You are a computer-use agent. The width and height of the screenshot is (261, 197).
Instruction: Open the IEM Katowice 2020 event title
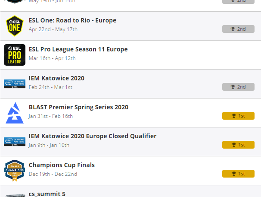pos(56,78)
